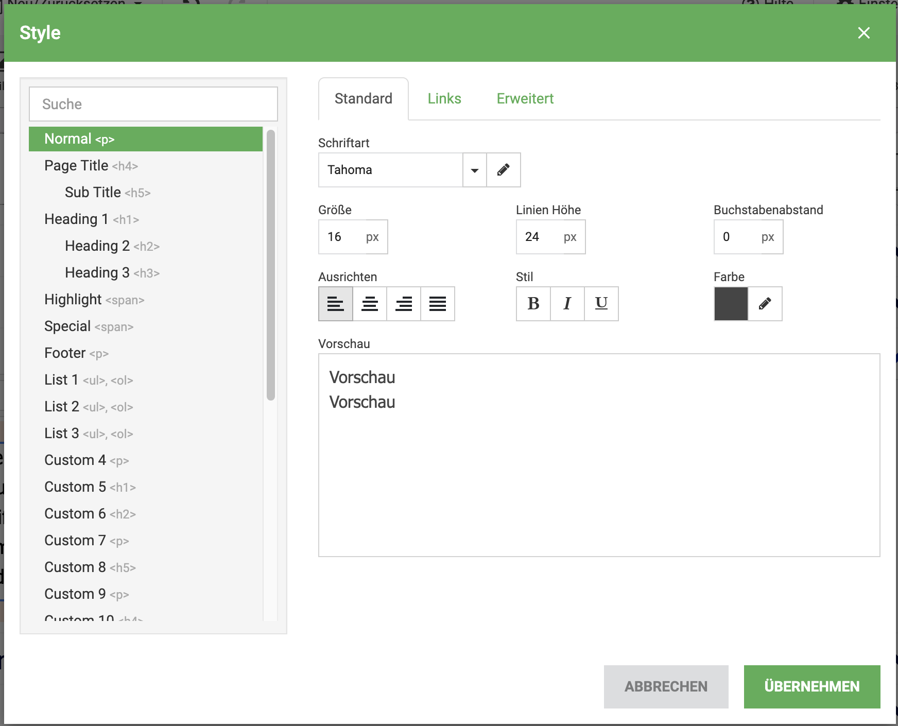
Task: Select Heading 2 style in list
Action: [112, 246]
